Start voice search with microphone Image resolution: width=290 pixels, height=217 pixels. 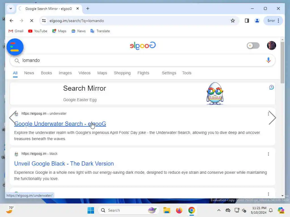[268, 60]
